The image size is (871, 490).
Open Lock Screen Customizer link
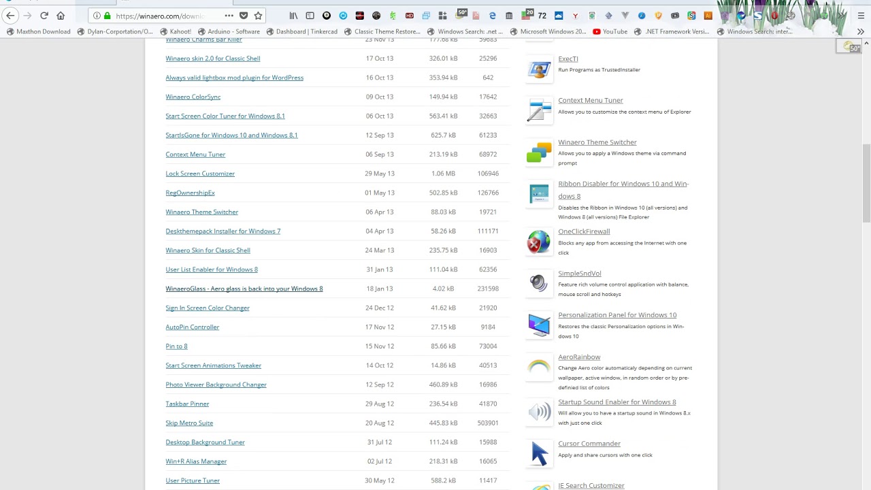coord(200,174)
